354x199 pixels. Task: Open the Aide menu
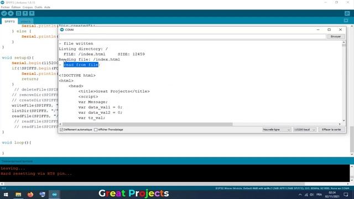[x=47, y=7]
